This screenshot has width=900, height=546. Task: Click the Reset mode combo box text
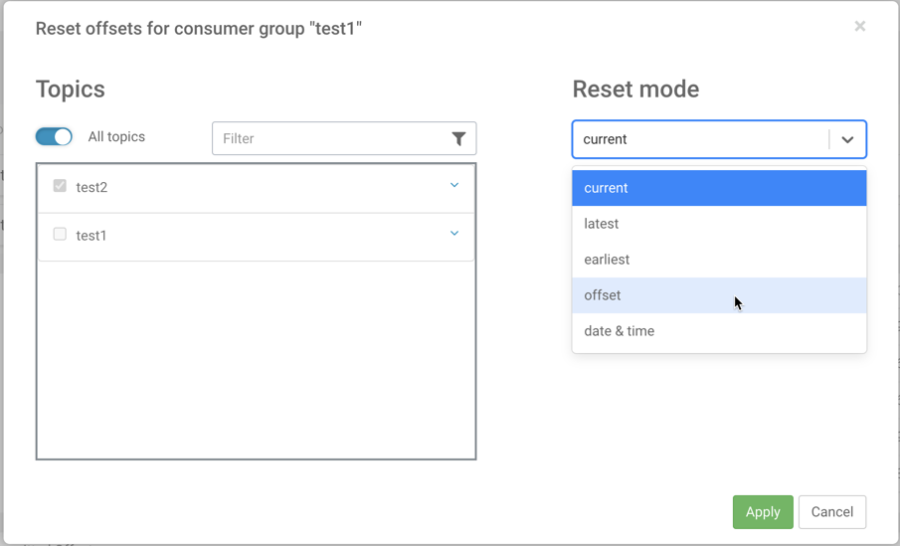click(696, 140)
